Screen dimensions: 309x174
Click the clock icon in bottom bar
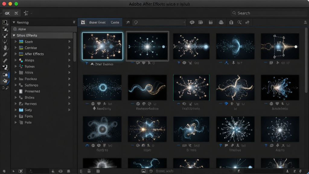coord(151,171)
